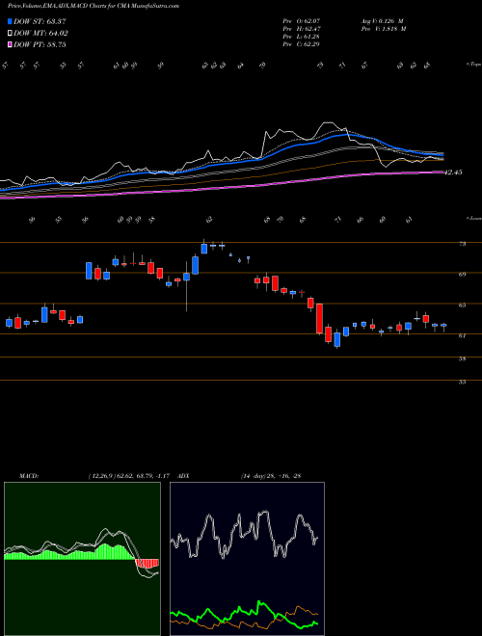
Task: Open the green MACD histogram panel
Action: (x=82, y=559)
